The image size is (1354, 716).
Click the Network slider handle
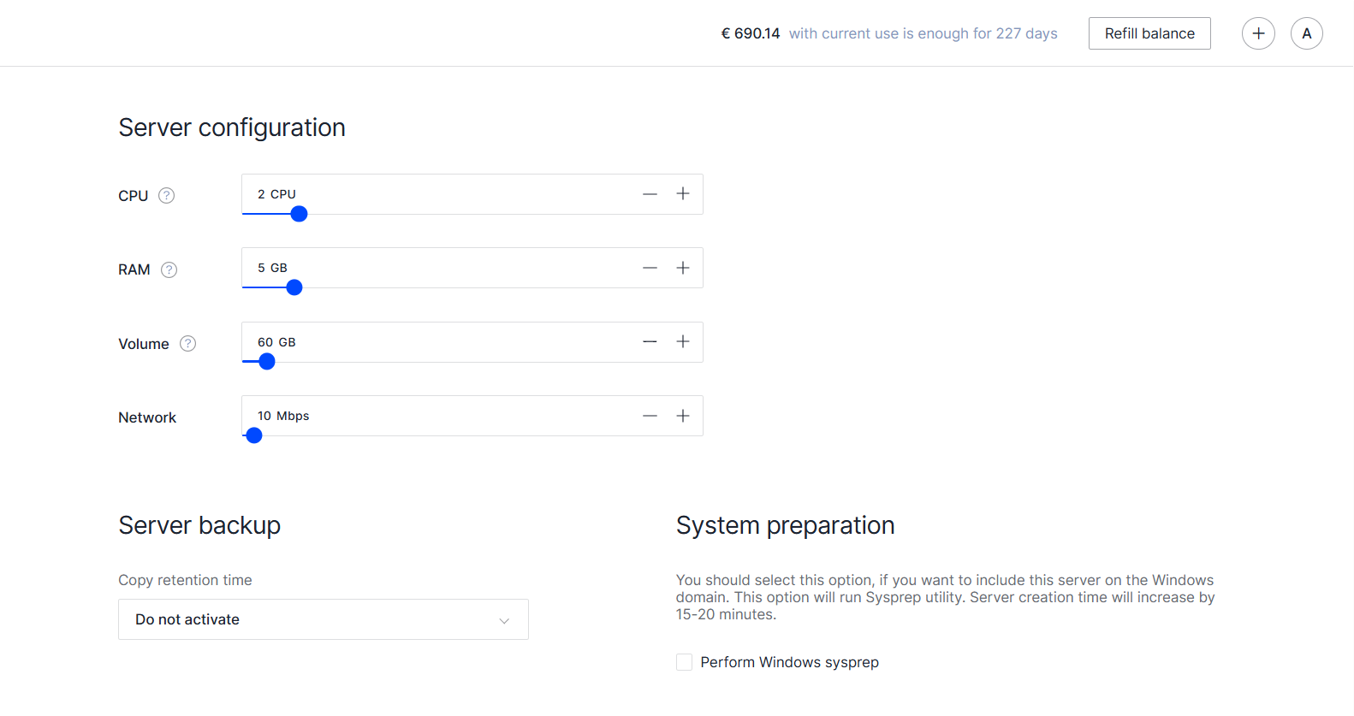253,435
